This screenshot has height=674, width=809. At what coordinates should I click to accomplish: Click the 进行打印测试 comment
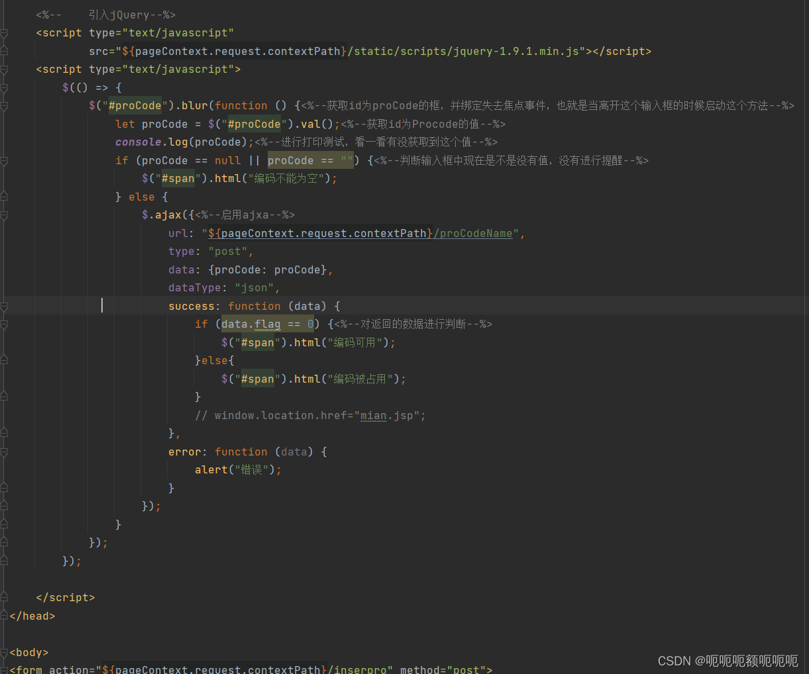click(376, 142)
